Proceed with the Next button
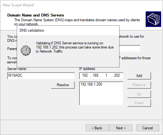This screenshot has height=135, width=163. point(121,128)
